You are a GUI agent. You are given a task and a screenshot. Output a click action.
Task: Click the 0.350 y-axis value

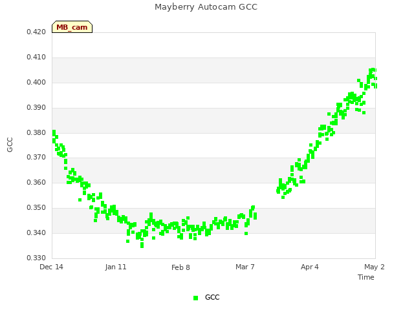(36, 208)
